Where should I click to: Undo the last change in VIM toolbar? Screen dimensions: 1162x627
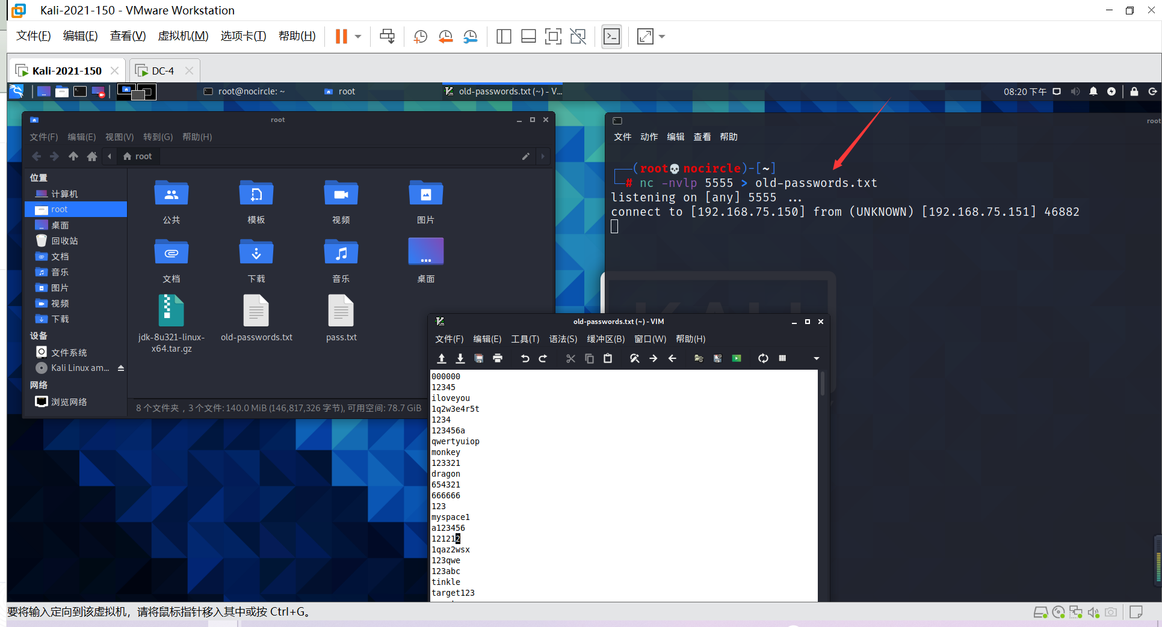pos(525,358)
